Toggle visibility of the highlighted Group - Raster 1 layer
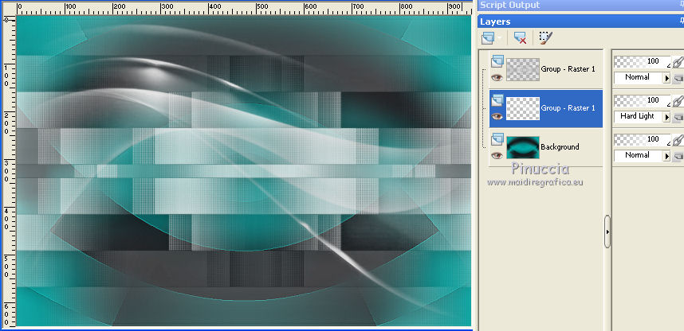 pyautogui.click(x=497, y=116)
